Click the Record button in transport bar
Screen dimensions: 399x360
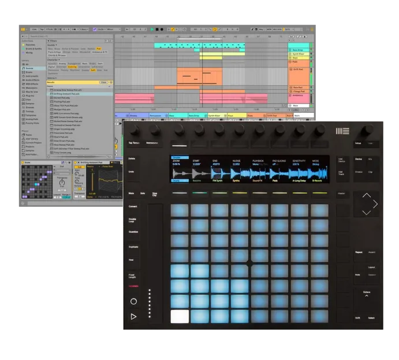coord(163,28)
